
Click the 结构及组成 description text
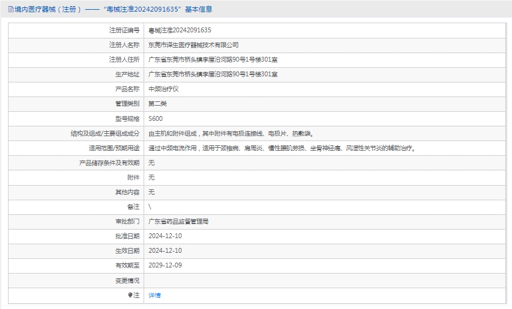[x=232, y=133]
